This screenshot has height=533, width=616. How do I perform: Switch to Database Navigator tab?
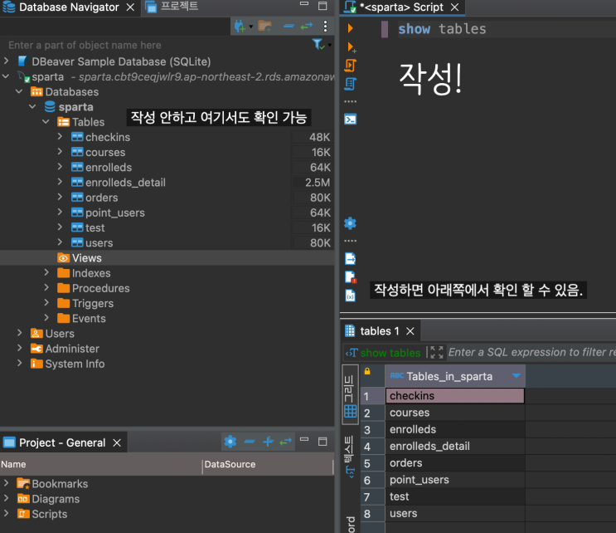69,7
